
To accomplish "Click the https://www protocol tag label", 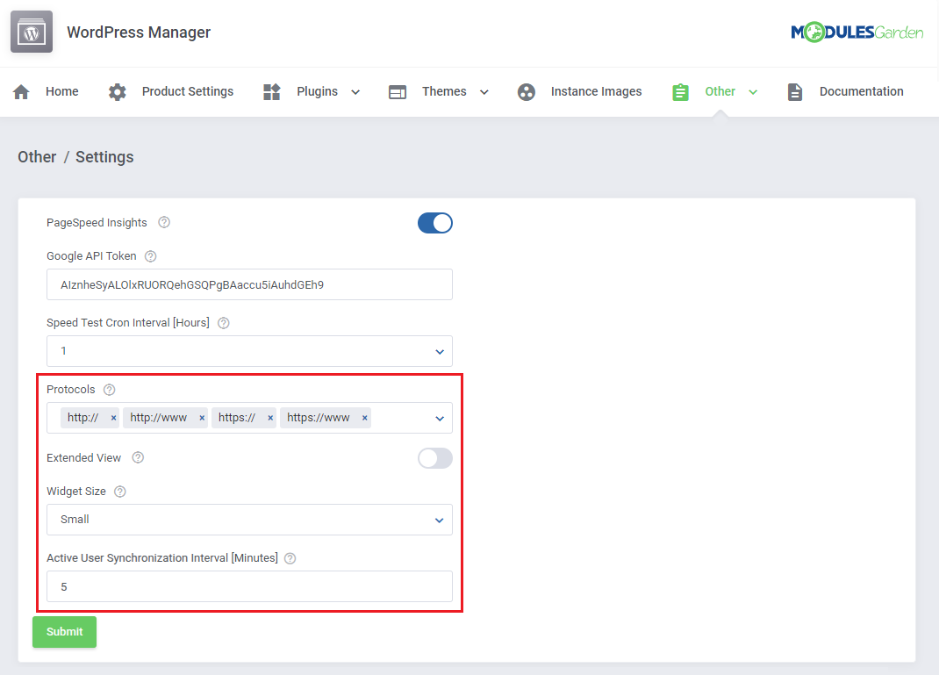I will tap(318, 418).
